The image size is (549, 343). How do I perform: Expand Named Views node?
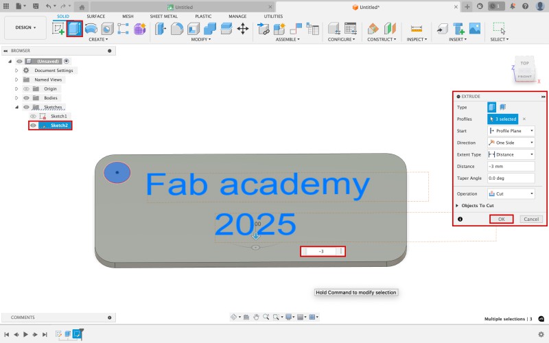click(16, 80)
